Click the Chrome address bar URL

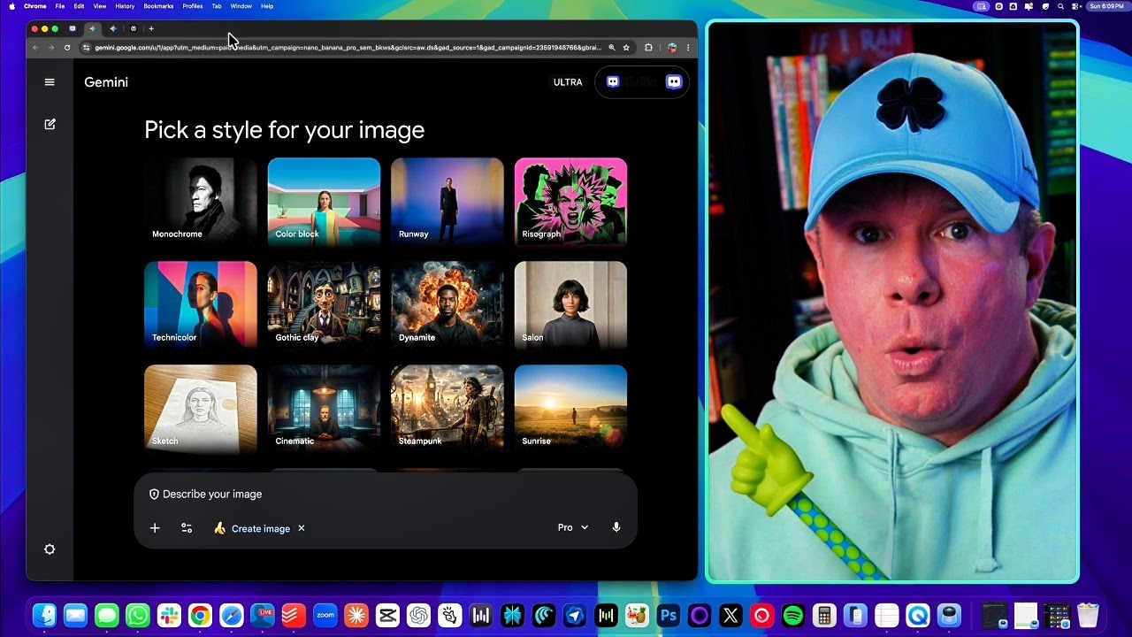click(348, 48)
